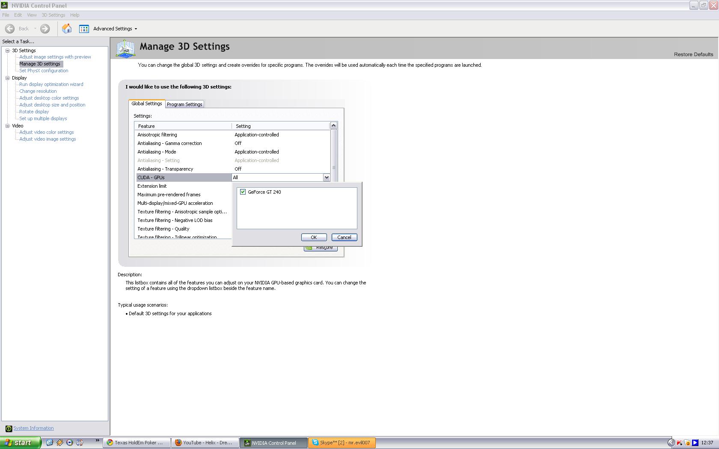Uncheck the GeForce GT 240 checkbox
719x449 pixels.
click(x=243, y=192)
